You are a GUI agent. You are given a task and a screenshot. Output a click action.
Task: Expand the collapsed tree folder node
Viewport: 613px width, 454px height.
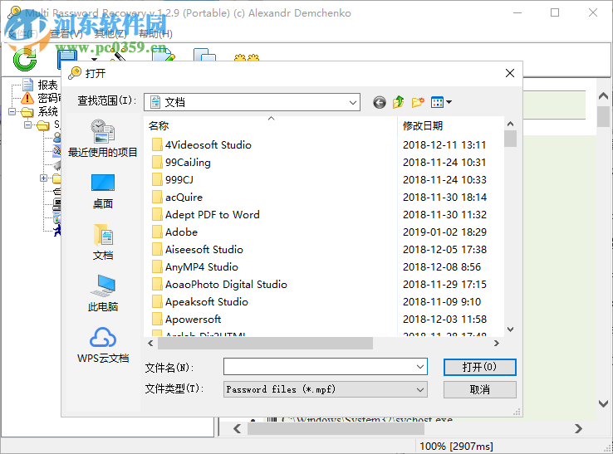43,178
